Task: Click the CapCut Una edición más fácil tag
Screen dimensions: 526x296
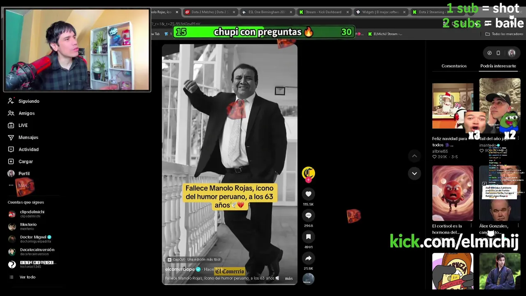Action: pyautogui.click(x=194, y=259)
